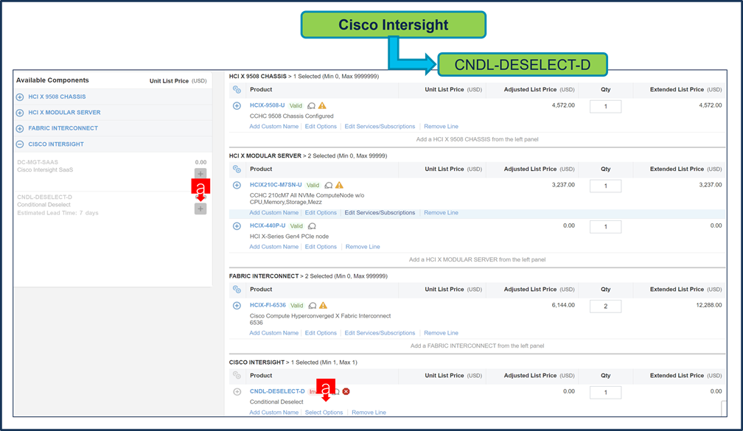Screen dimensions: 743x431
Task: Click the 'CCHC 9508 Chassis Configured' description
Action: click(x=291, y=116)
